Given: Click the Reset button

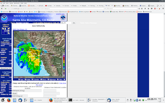Looking at the screenshot, I should pos(15,93).
